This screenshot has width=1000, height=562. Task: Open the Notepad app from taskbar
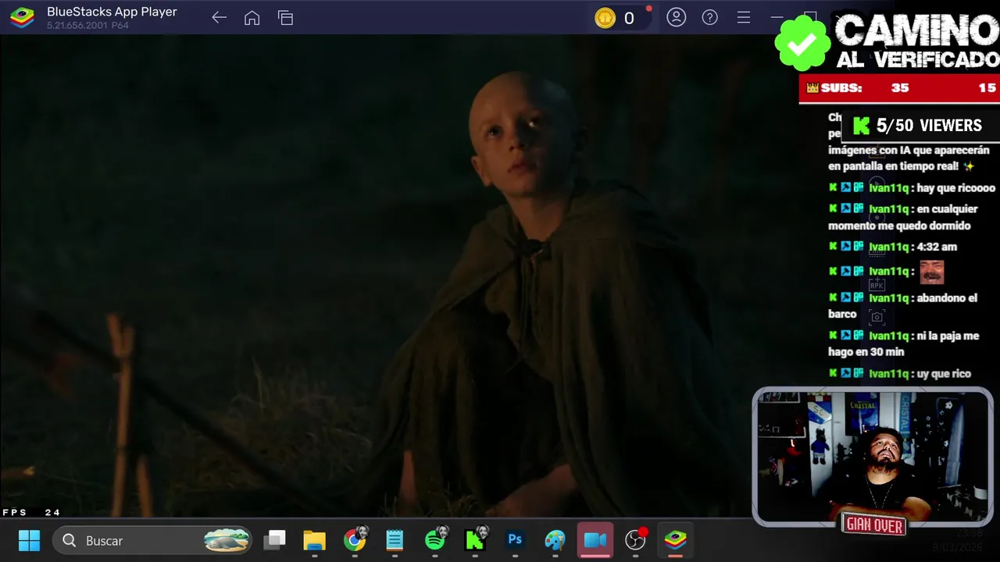pyautogui.click(x=395, y=540)
